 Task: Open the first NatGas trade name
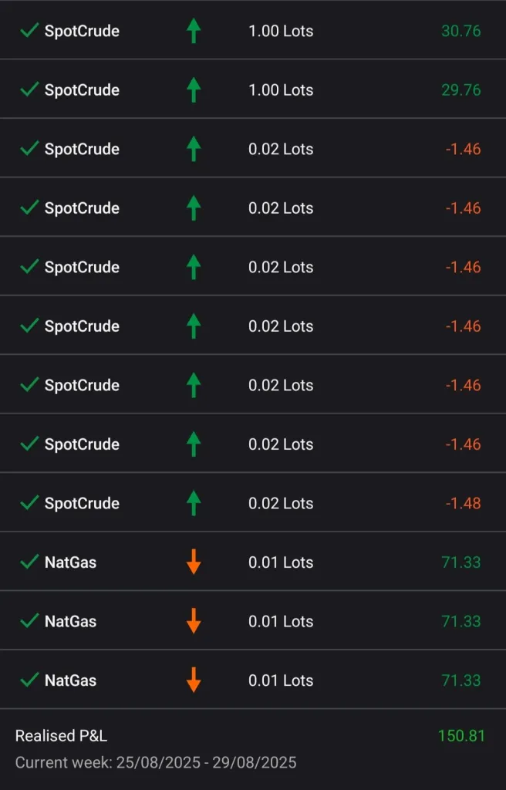pos(70,562)
